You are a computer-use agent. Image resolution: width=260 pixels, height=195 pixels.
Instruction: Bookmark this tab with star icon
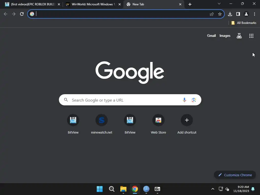pyautogui.click(x=220, y=14)
